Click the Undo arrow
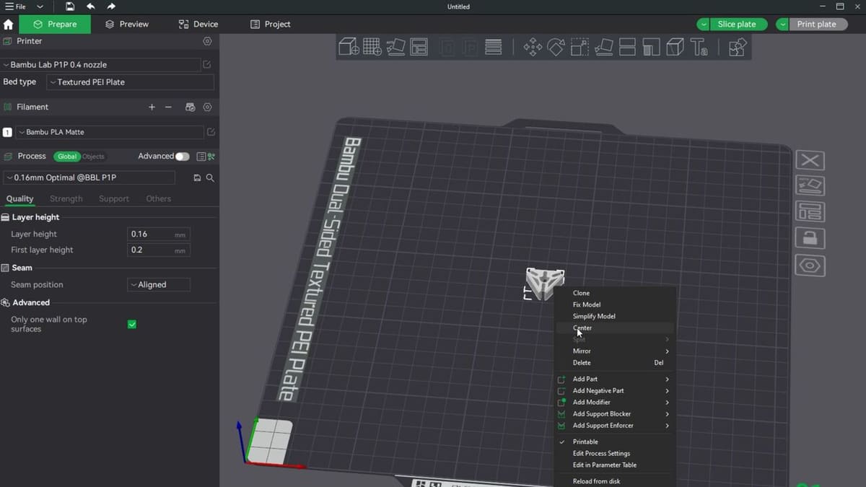Screen dimensions: 866x487 click(x=90, y=6)
